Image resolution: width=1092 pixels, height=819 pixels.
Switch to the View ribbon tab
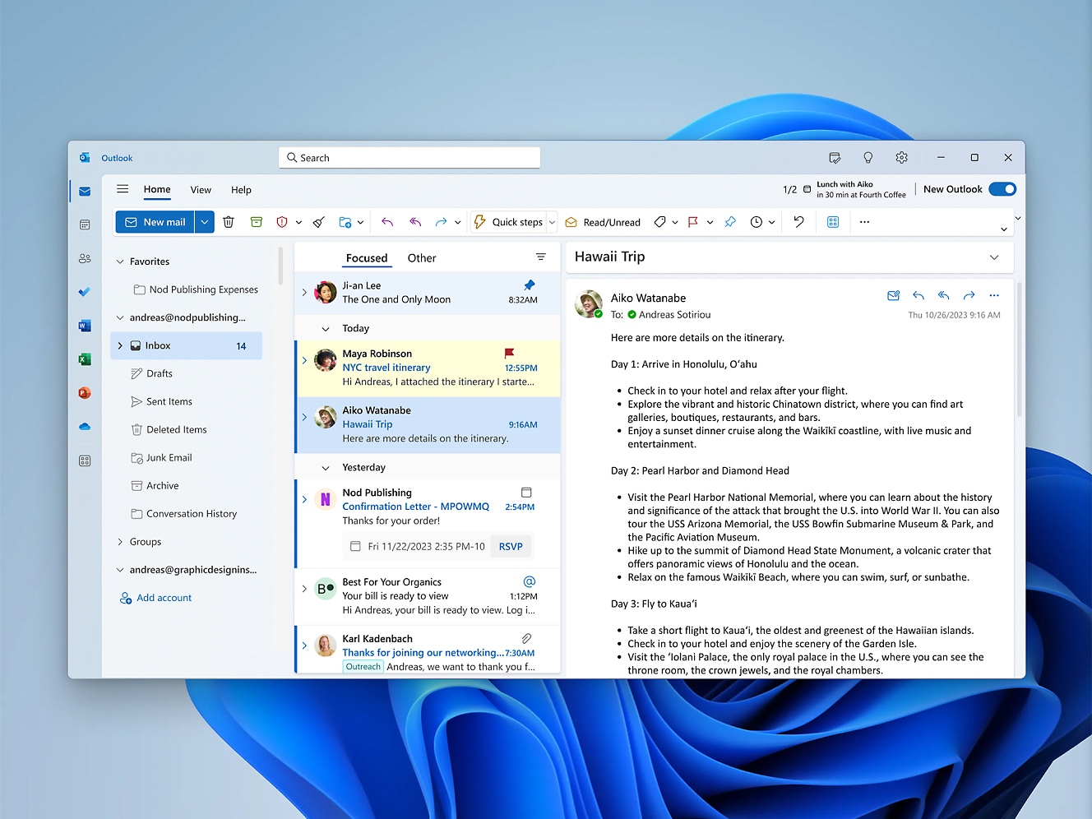[x=201, y=190]
